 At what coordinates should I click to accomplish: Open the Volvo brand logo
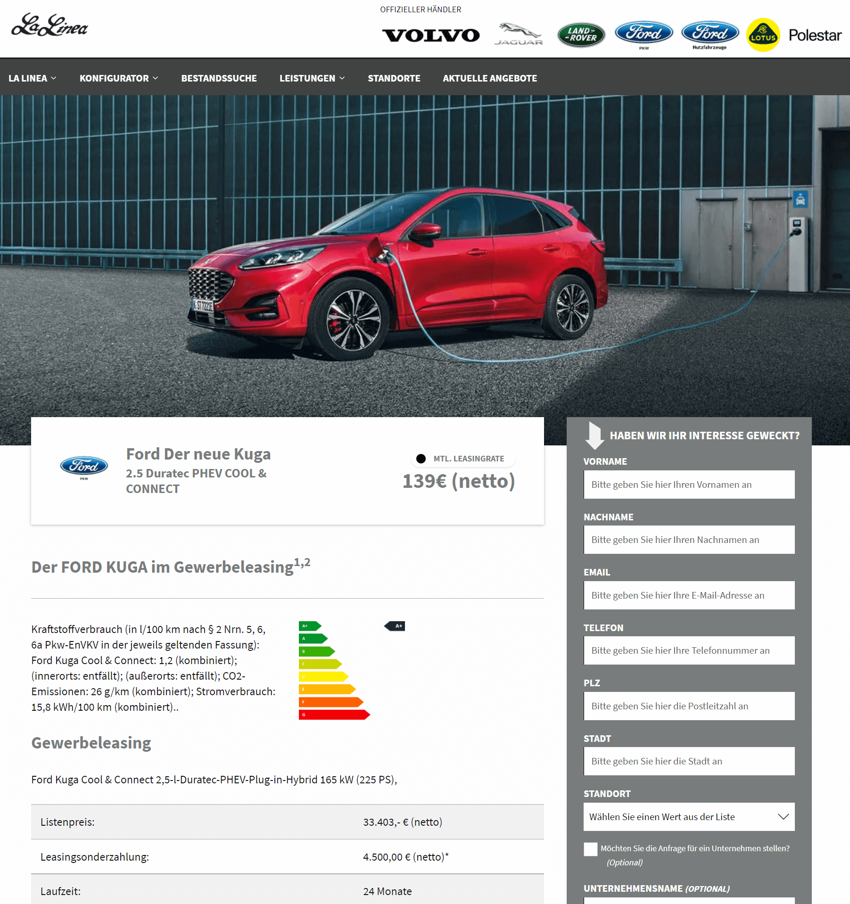[x=430, y=35]
